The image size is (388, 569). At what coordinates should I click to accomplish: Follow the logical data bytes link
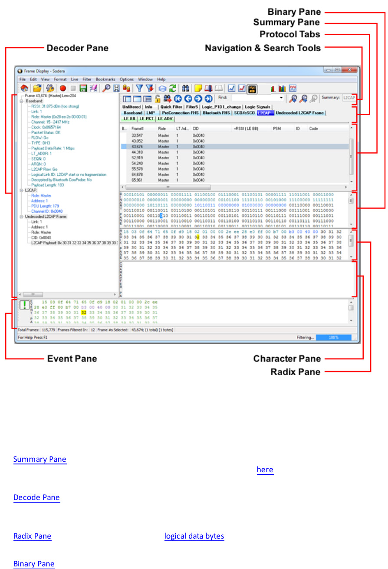(194, 536)
